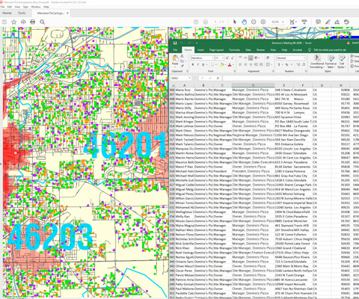Screen dimensions: 359x299
Task: Click the cloud upload icon in Acrobat
Action: point(23,22)
